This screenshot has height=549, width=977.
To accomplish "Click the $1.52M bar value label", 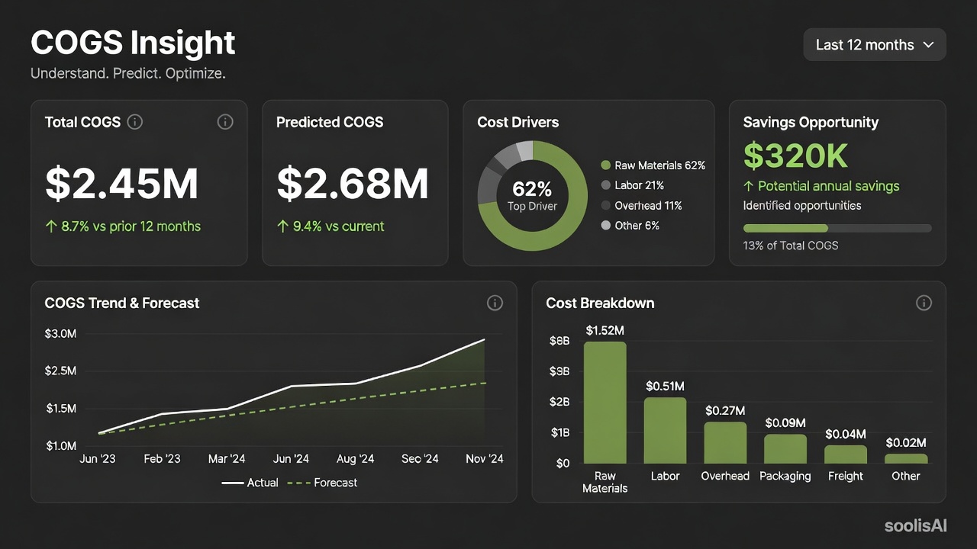I will coord(605,331).
